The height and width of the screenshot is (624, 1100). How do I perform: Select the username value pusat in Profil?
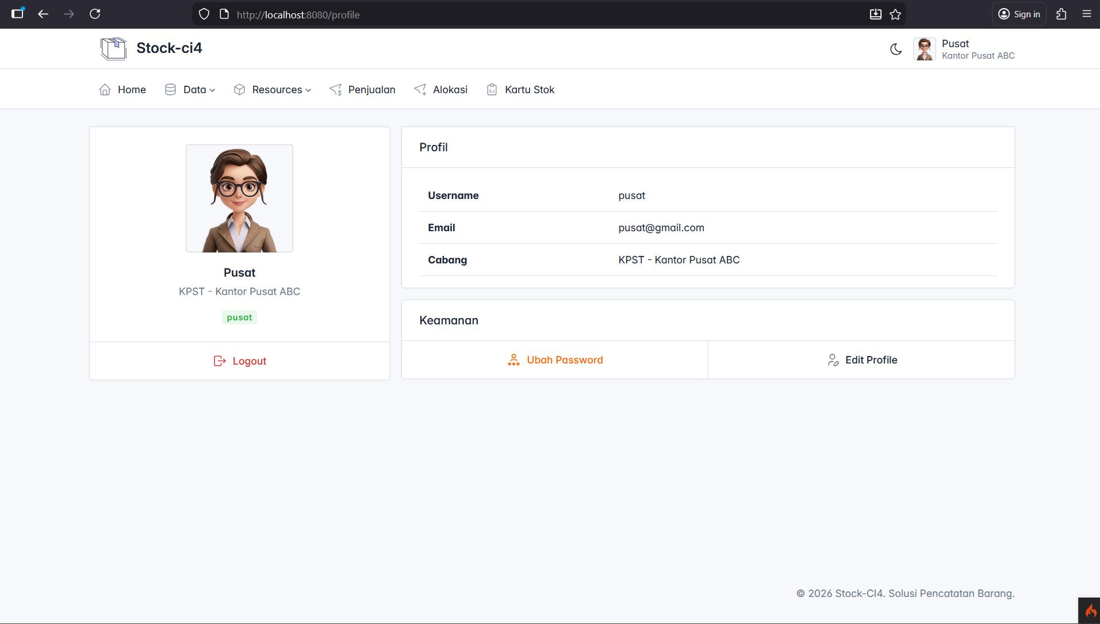coord(632,196)
